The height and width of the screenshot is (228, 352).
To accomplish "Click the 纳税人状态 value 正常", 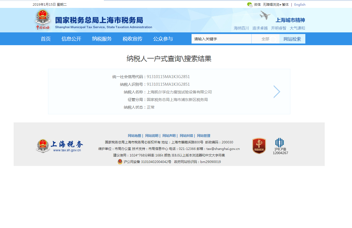I will coord(151,107).
